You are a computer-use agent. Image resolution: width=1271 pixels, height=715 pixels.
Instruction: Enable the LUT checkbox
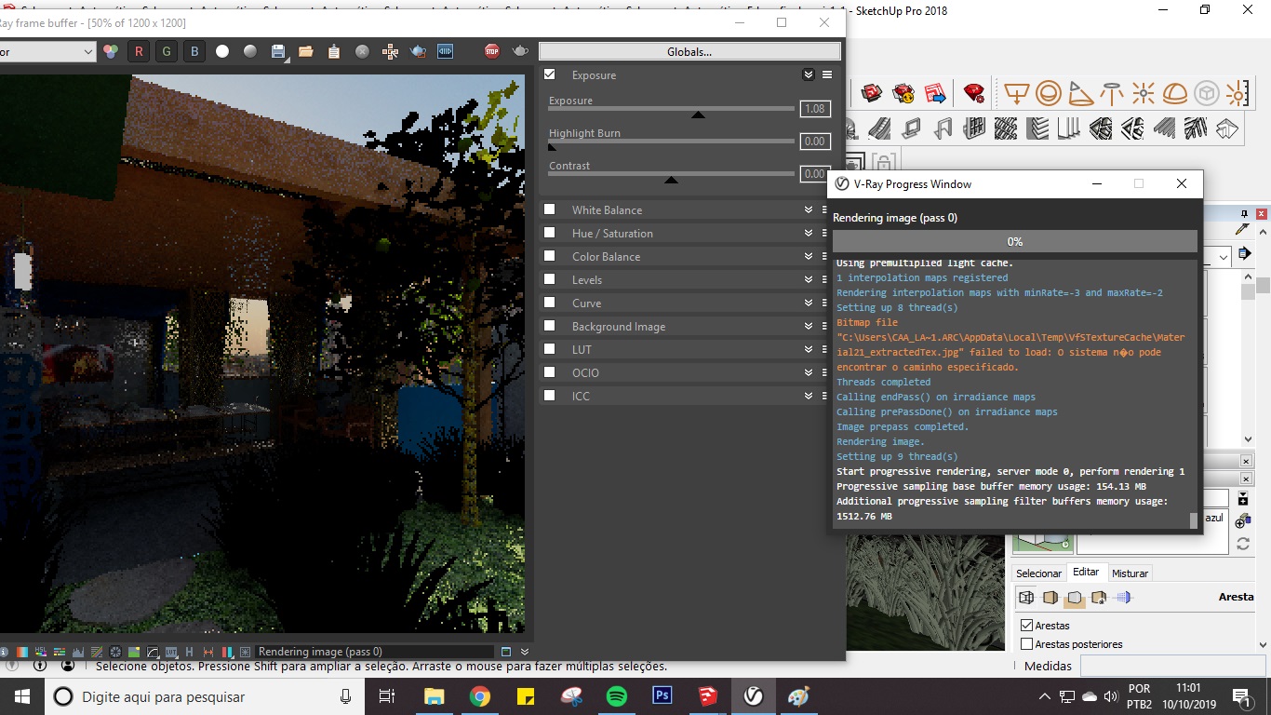coord(550,349)
